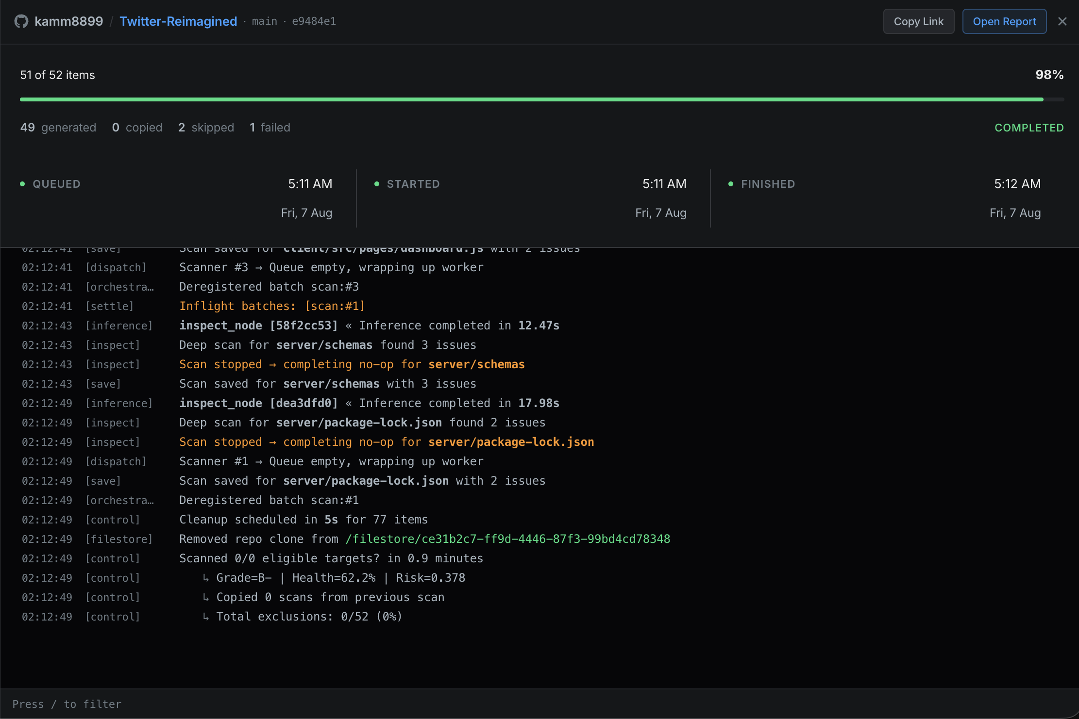Click the [settle] log tag
The width and height of the screenshot is (1079, 719).
pos(109,306)
